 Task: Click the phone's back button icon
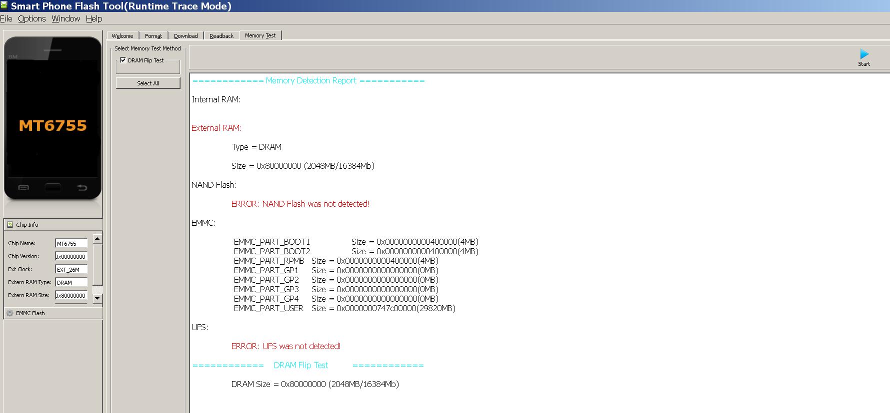[x=82, y=188]
